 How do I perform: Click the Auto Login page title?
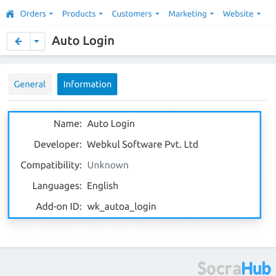pyautogui.click(x=83, y=41)
